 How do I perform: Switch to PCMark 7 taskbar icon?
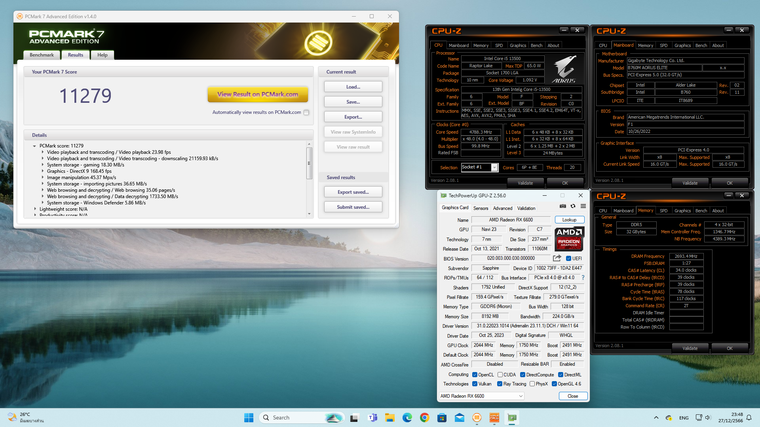(477, 418)
